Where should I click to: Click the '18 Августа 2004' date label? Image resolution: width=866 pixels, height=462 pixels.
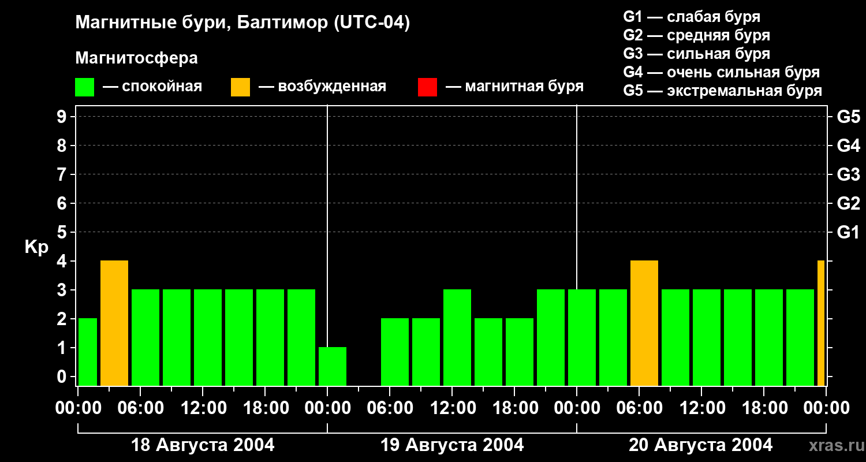(203, 445)
